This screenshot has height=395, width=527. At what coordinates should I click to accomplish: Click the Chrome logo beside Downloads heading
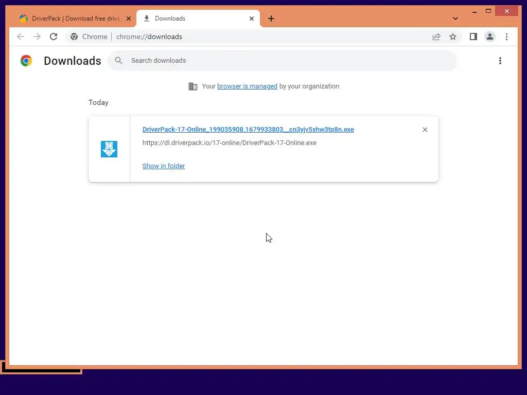pos(26,61)
